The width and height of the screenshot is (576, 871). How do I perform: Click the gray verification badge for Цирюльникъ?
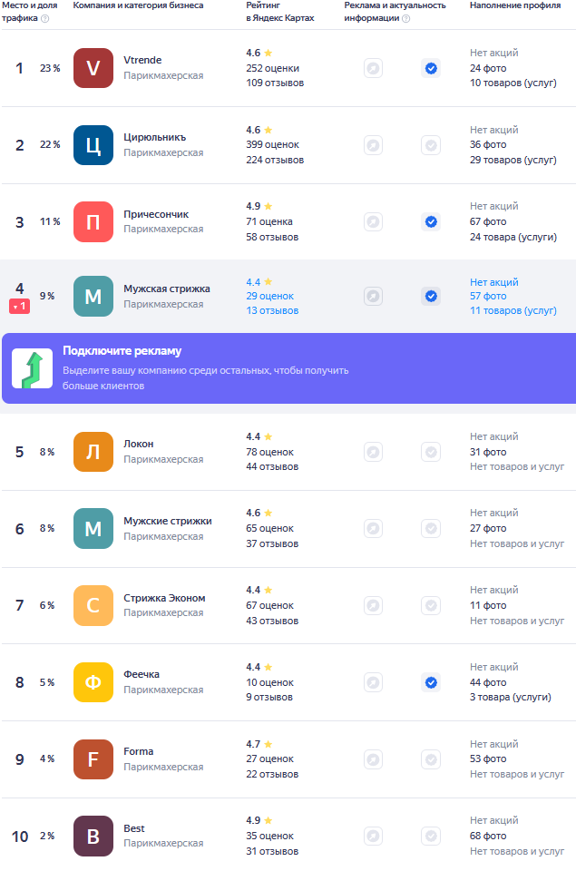431,145
